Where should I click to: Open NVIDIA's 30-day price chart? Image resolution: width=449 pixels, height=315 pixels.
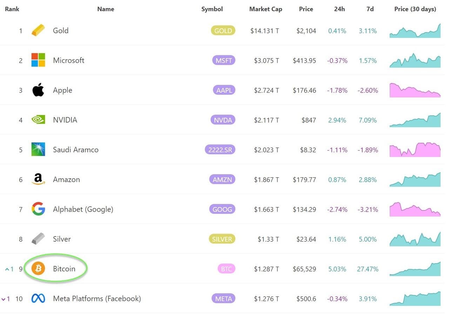415,120
